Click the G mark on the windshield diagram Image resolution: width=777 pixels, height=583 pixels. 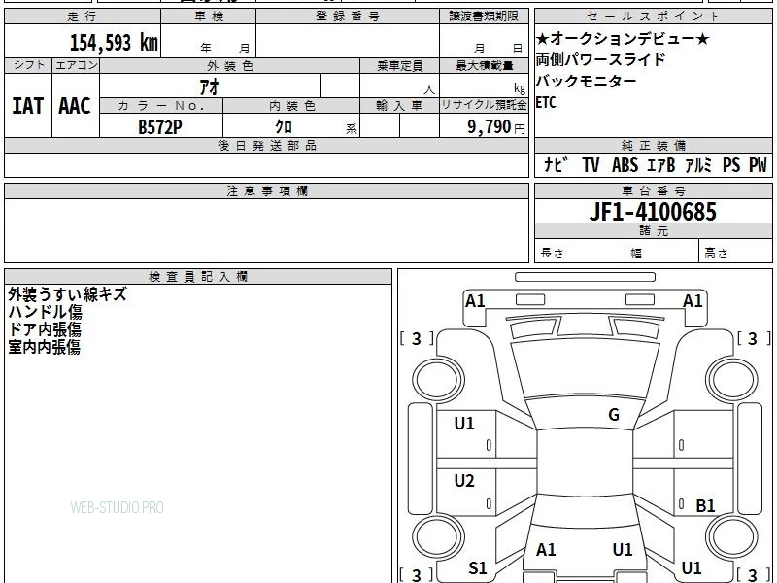pos(614,415)
